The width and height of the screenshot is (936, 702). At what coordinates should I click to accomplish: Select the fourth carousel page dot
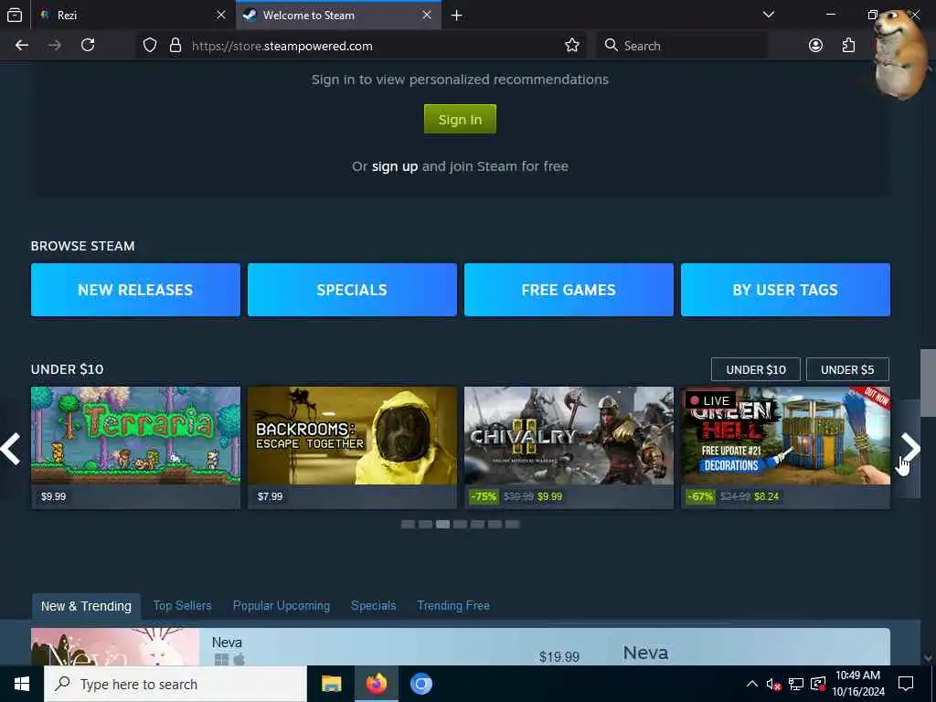pyautogui.click(x=460, y=524)
